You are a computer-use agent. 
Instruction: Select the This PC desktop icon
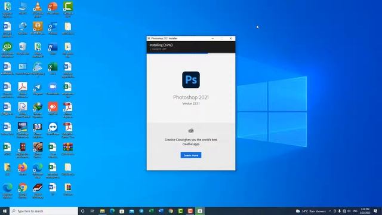click(x=23, y=8)
